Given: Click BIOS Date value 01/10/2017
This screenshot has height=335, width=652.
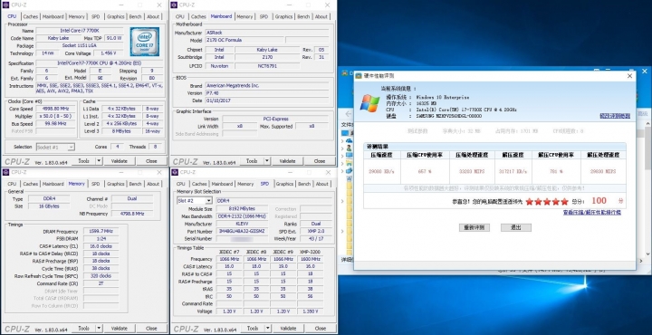Looking at the screenshot, I should pos(268,100).
